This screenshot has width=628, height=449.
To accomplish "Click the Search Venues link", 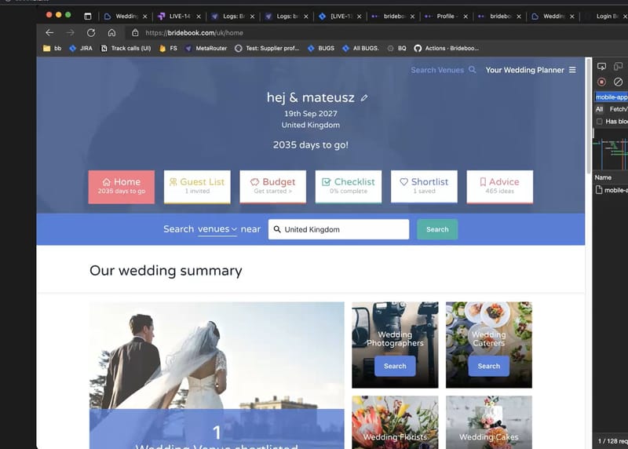I will [437, 70].
